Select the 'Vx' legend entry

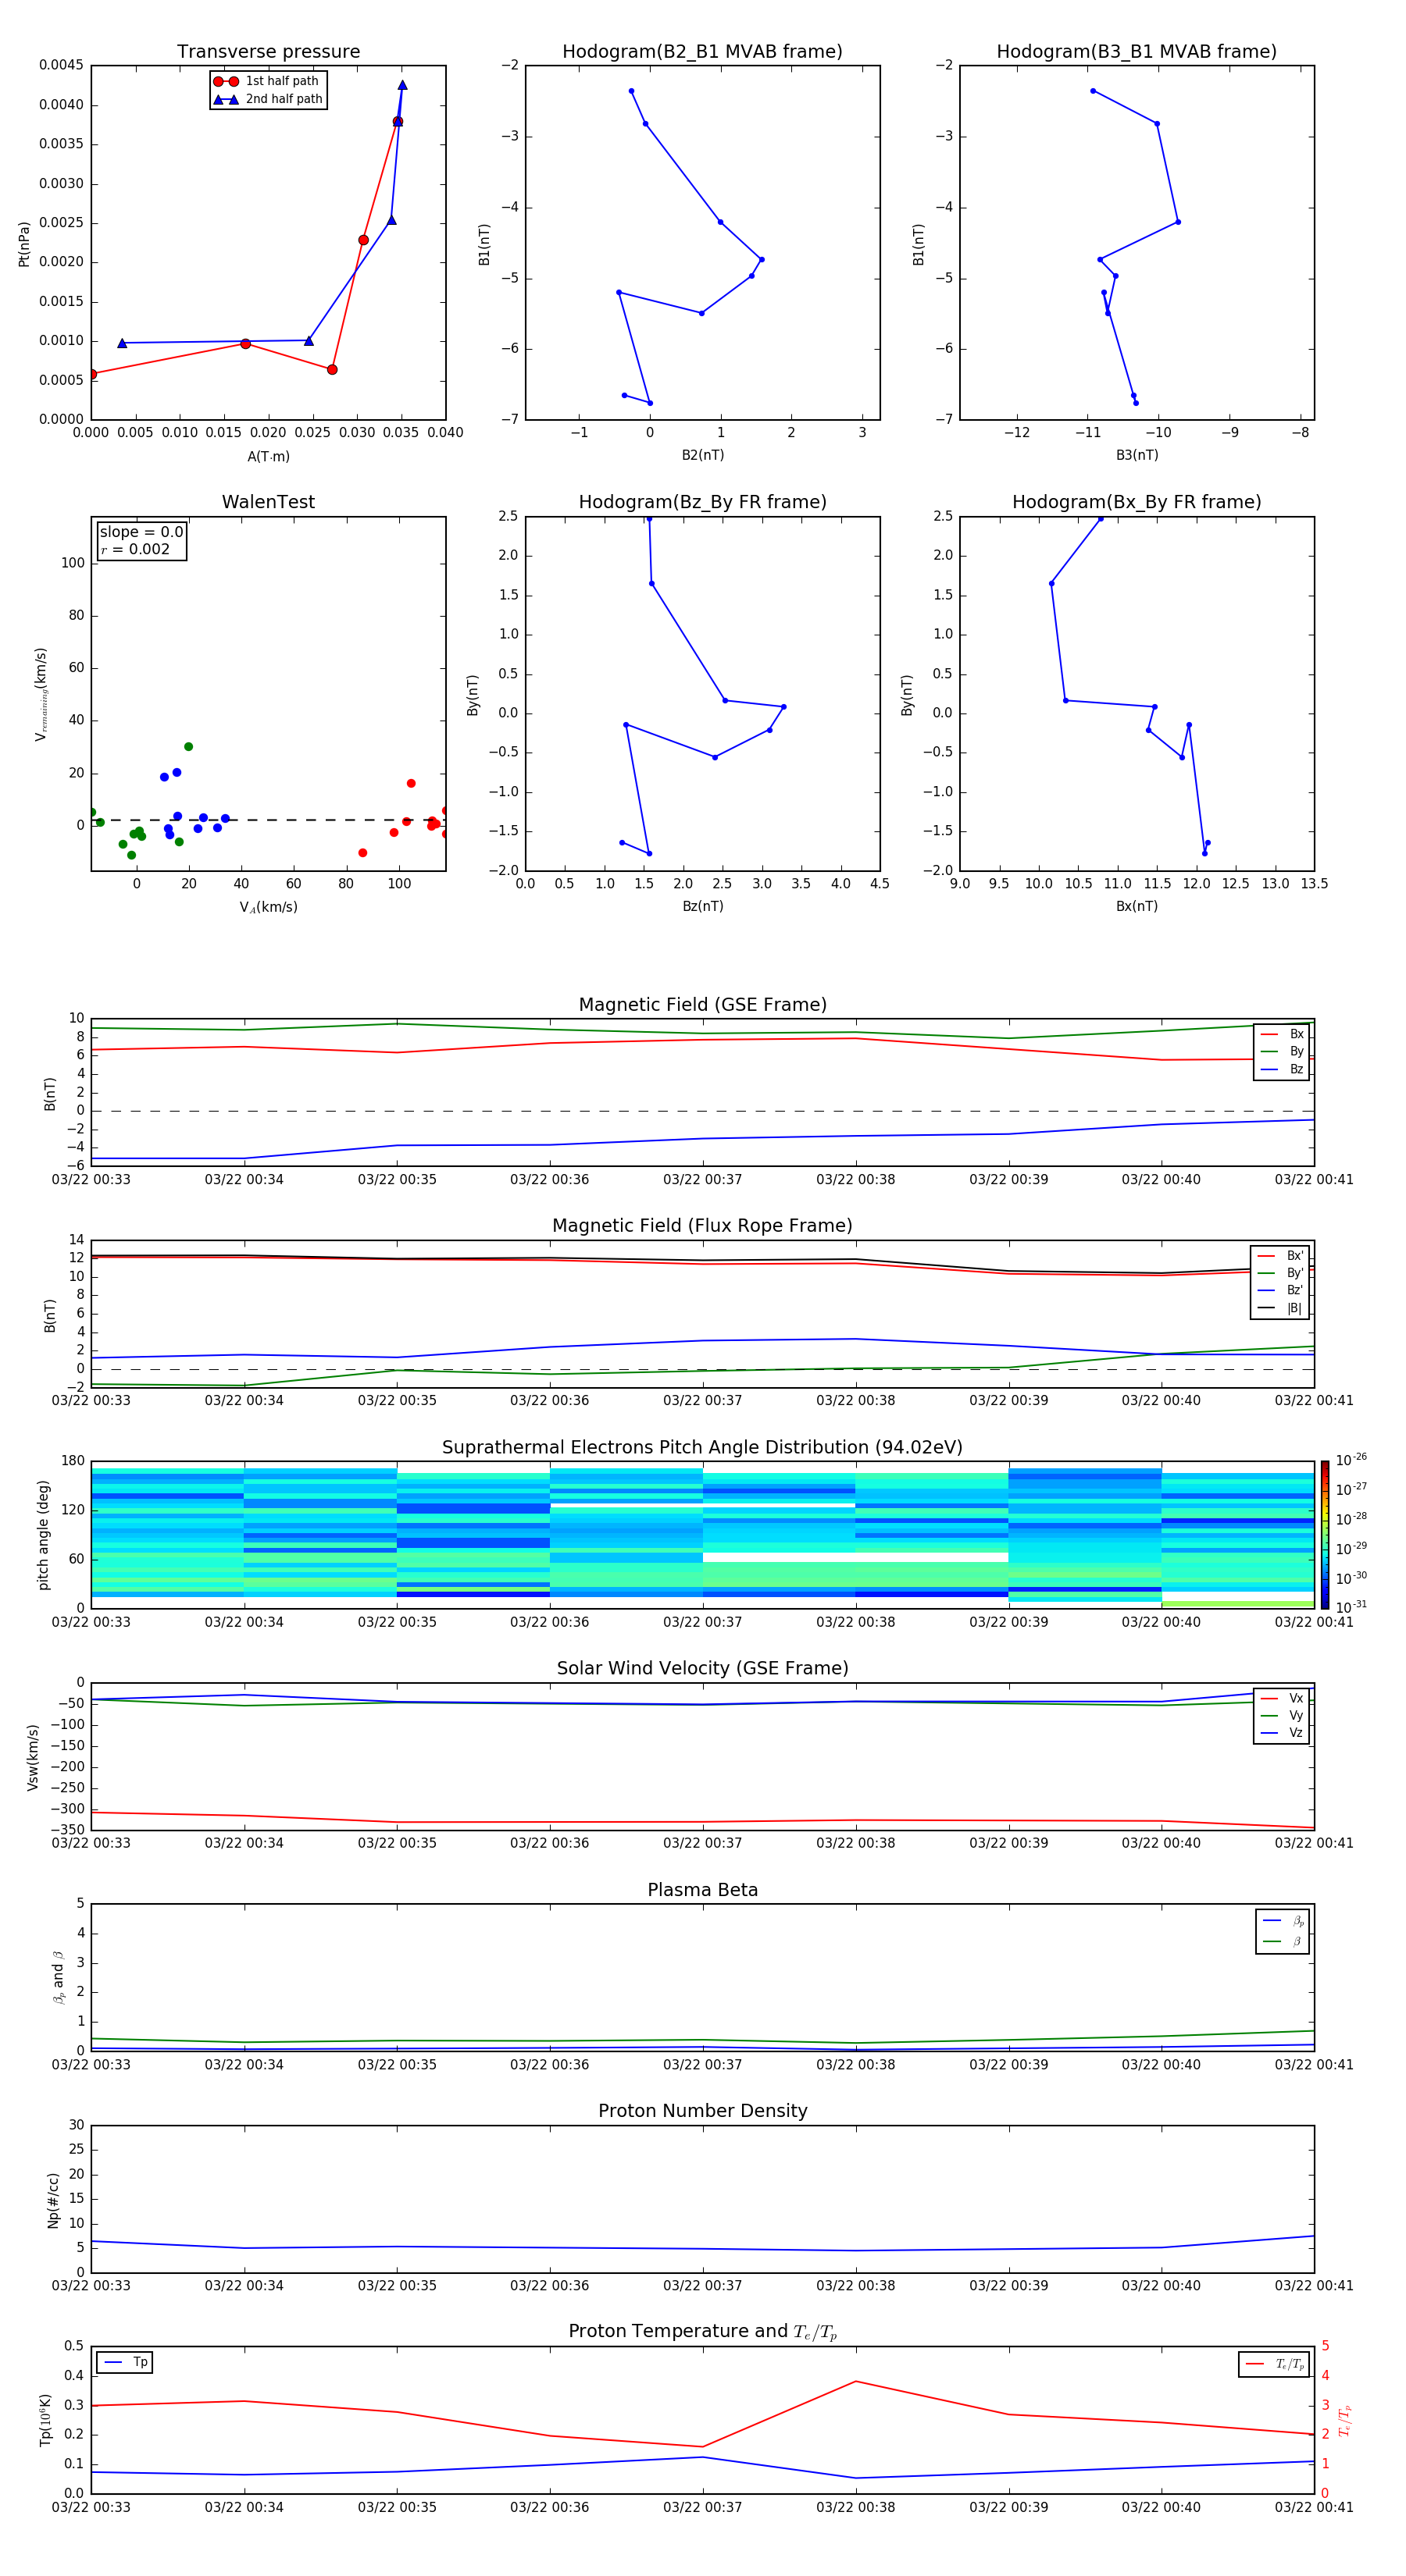[x=1282, y=1699]
